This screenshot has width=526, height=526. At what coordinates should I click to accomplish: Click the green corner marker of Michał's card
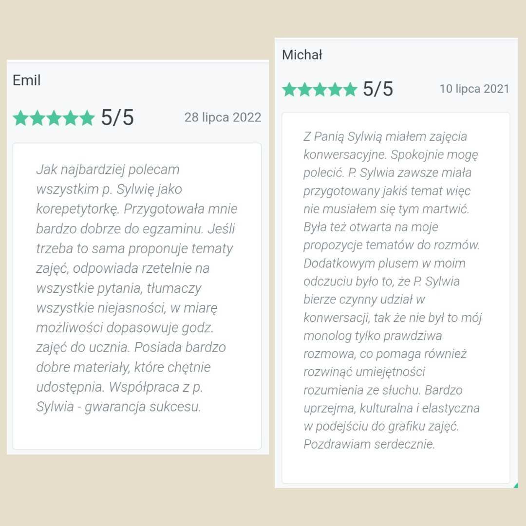(x=516, y=486)
